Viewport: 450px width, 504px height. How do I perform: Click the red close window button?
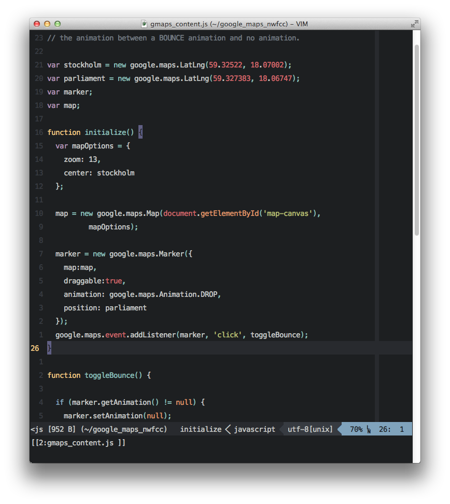coord(37,24)
